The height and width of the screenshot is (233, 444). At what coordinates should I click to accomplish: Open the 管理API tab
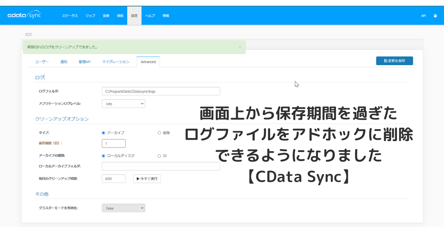coord(84,62)
